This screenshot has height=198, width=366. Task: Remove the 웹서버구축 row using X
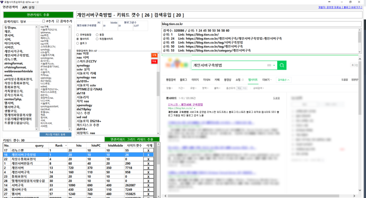148,190
